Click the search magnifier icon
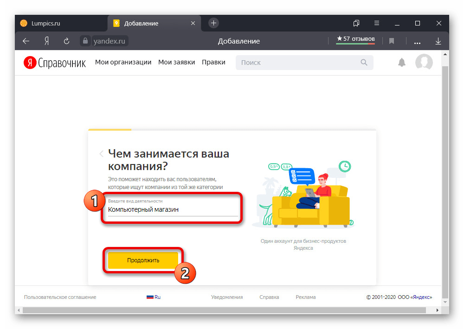The height and width of the screenshot is (329, 464). tap(364, 63)
